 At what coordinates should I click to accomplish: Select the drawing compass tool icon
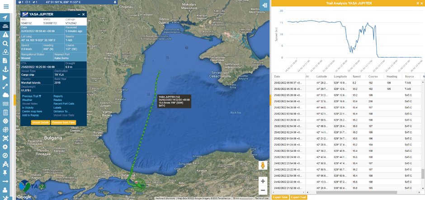pyautogui.click(x=5, y=164)
